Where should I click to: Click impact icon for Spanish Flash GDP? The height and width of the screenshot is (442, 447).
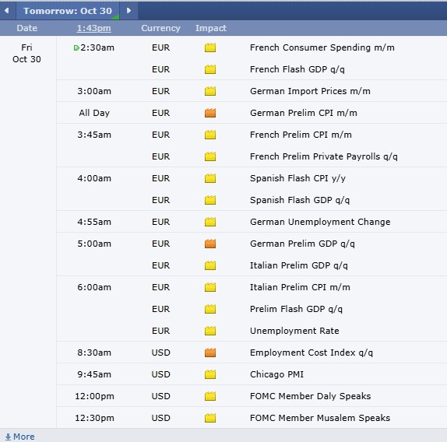tap(210, 200)
